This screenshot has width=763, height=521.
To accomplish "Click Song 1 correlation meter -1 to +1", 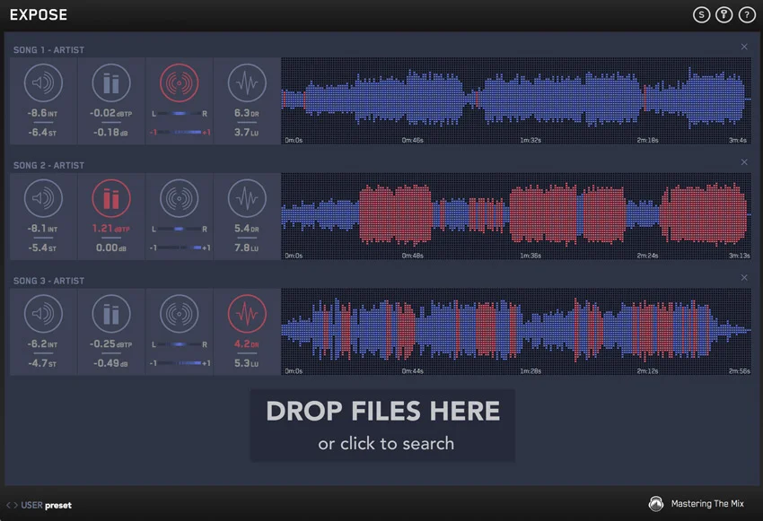I will point(180,132).
